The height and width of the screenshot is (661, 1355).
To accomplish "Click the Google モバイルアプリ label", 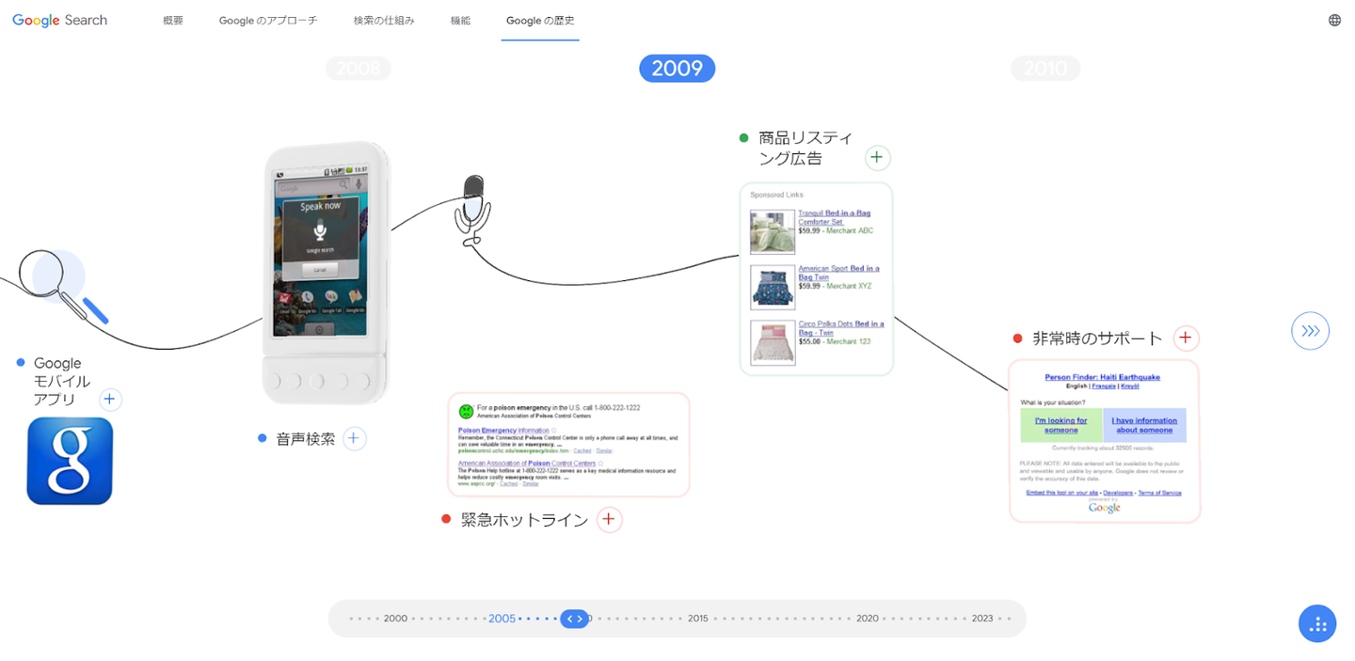I will [62, 382].
